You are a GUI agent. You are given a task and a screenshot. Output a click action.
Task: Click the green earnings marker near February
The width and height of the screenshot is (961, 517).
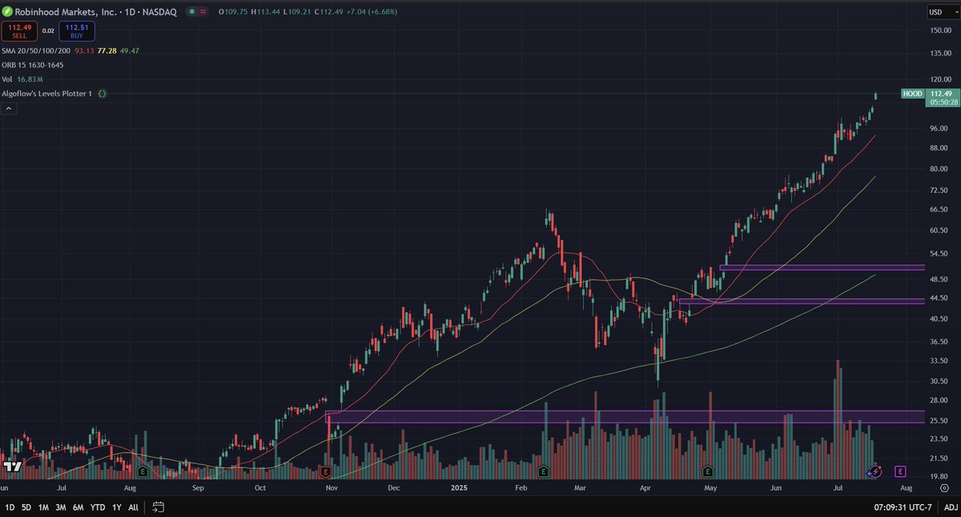pyautogui.click(x=543, y=471)
